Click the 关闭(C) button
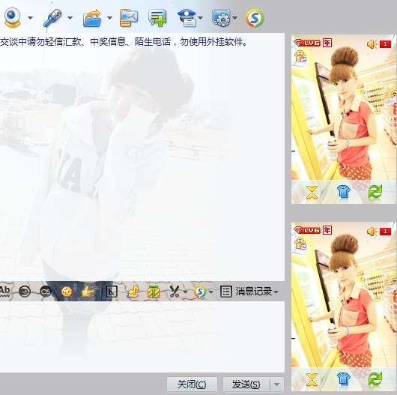Screen dimensions: 397x395 pos(192,385)
